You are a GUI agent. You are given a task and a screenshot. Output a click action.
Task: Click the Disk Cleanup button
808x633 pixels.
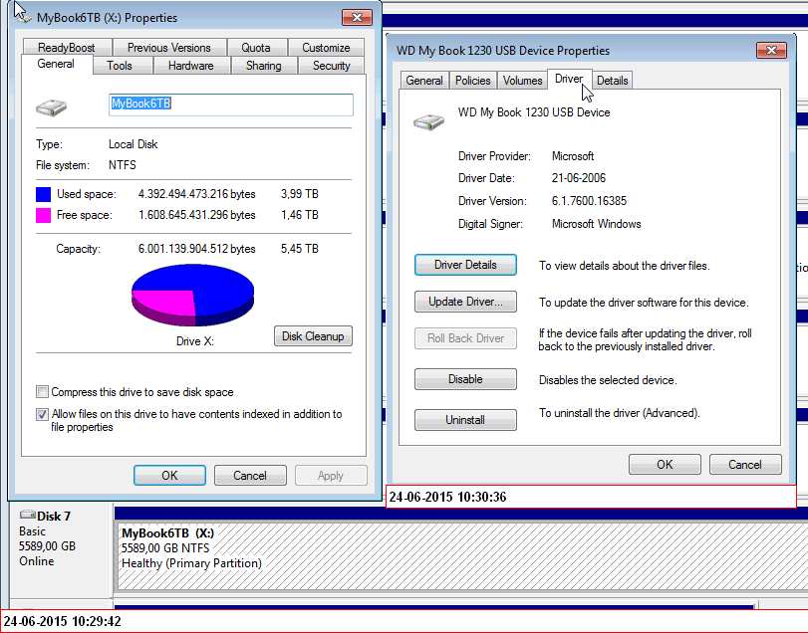point(313,336)
